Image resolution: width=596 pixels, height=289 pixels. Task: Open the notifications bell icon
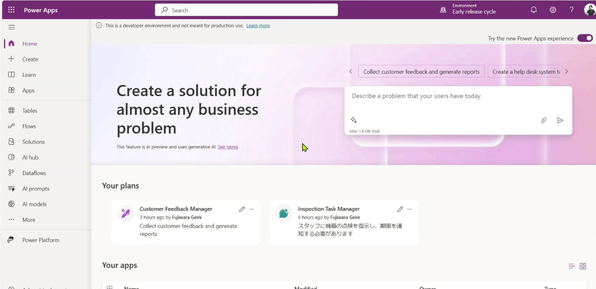(x=533, y=10)
